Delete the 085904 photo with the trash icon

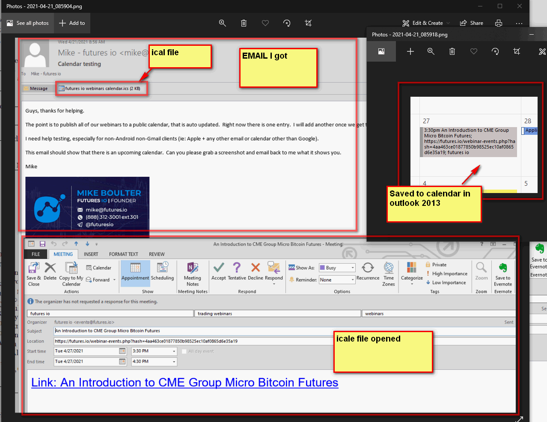click(x=244, y=23)
